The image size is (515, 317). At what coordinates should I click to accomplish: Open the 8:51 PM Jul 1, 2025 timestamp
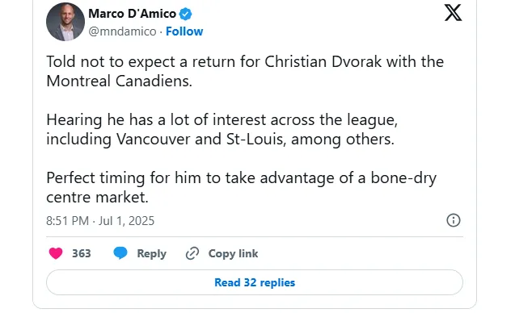click(x=100, y=221)
